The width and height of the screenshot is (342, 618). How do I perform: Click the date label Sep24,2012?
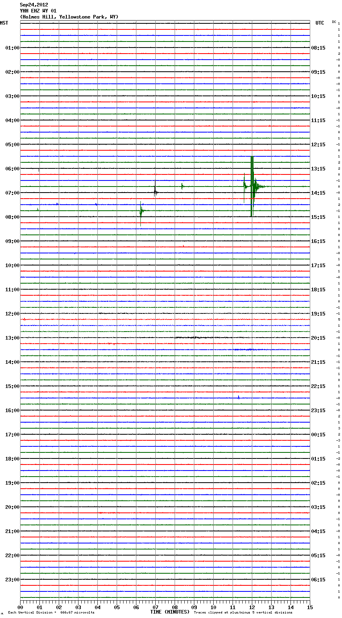tap(34, 5)
